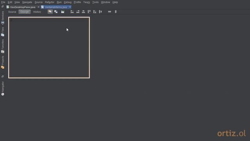
Task: Open the File menu
Action: click(x=3, y=2)
